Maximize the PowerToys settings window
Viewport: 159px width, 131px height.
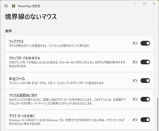point(145,4)
